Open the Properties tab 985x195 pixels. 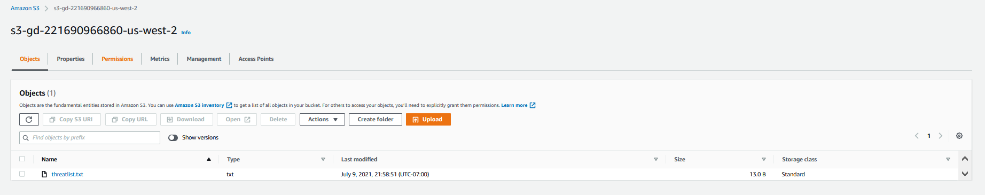click(x=71, y=59)
